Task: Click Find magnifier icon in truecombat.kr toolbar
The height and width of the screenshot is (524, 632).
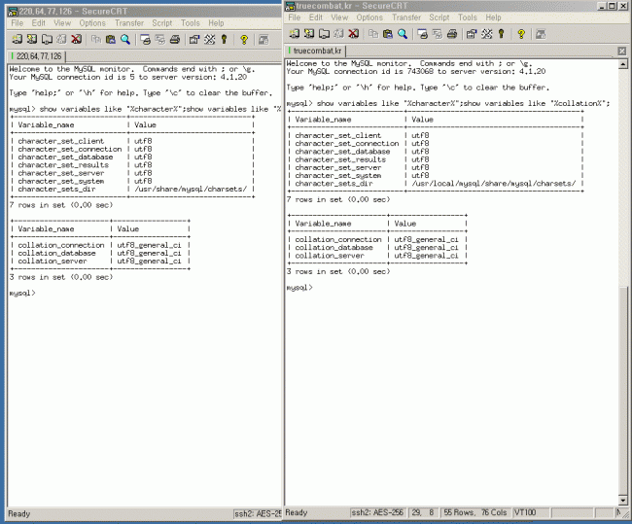Action: point(403,33)
